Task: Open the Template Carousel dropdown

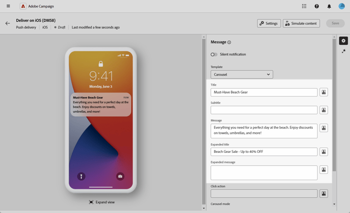Action: click(242, 75)
